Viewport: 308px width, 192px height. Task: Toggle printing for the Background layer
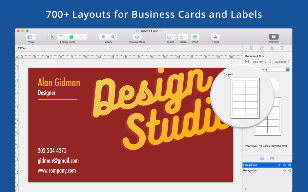[290, 170]
